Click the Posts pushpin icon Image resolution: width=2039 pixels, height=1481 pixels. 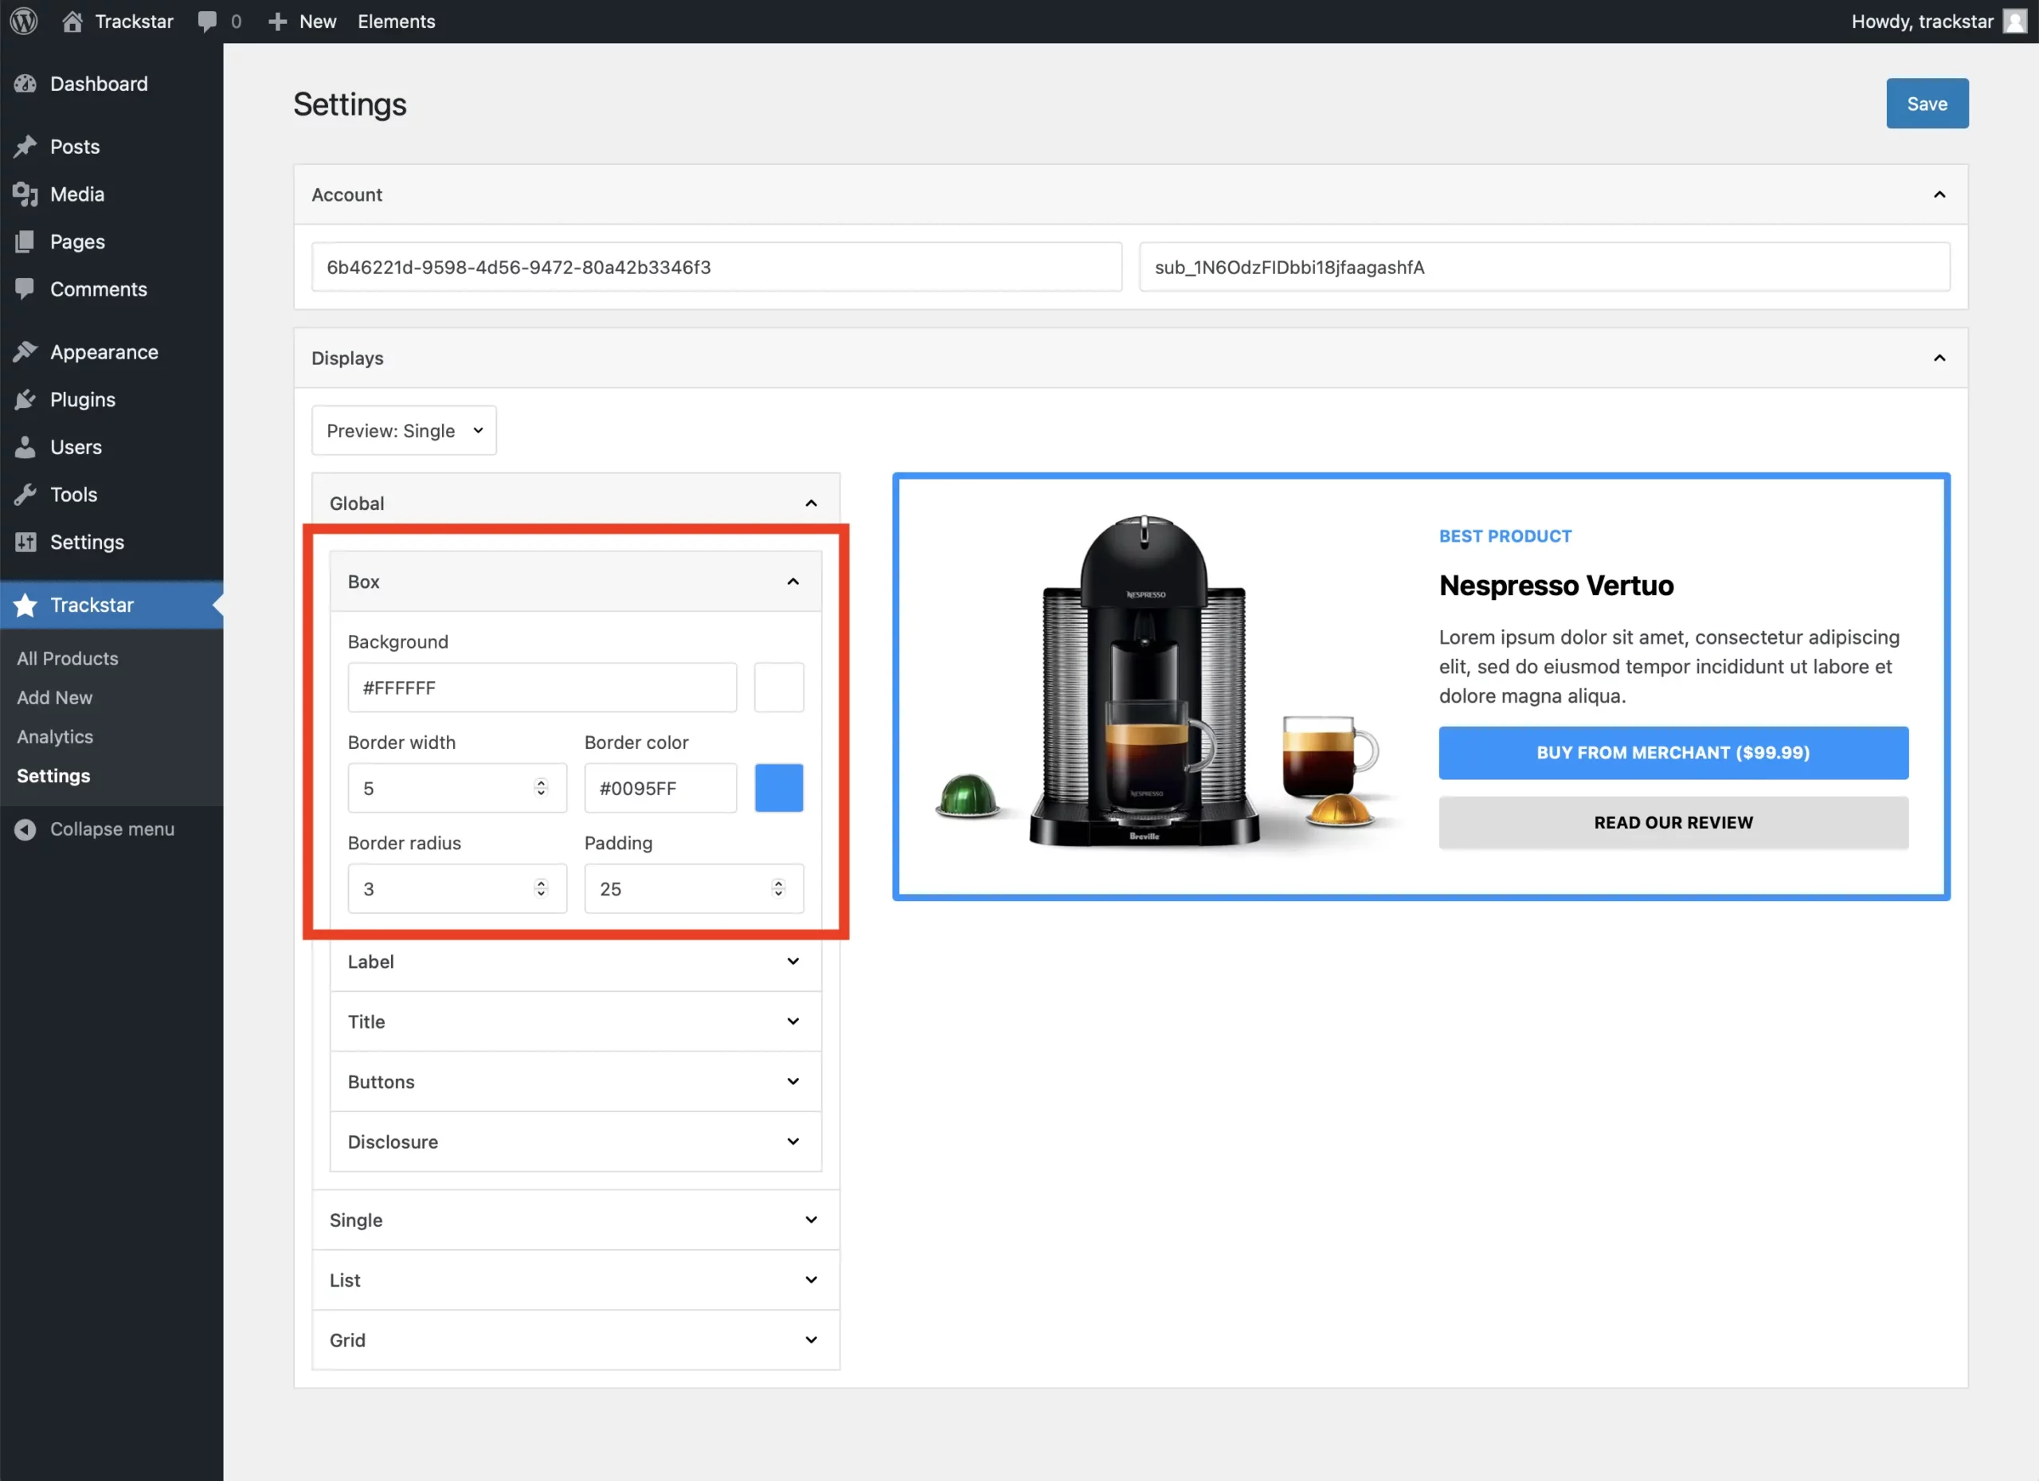pyautogui.click(x=25, y=147)
